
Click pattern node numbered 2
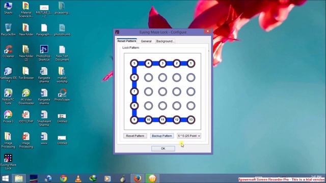coord(177,63)
